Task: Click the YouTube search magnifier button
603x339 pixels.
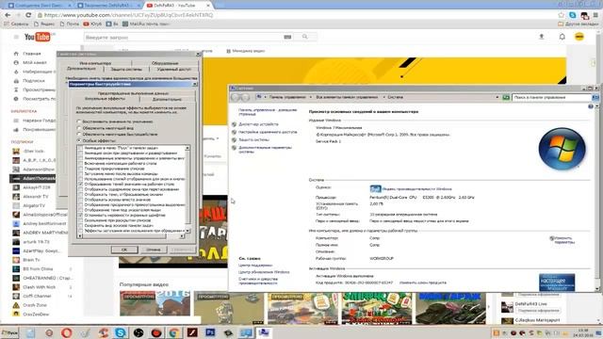Action: pyautogui.click(x=305, y=37)
